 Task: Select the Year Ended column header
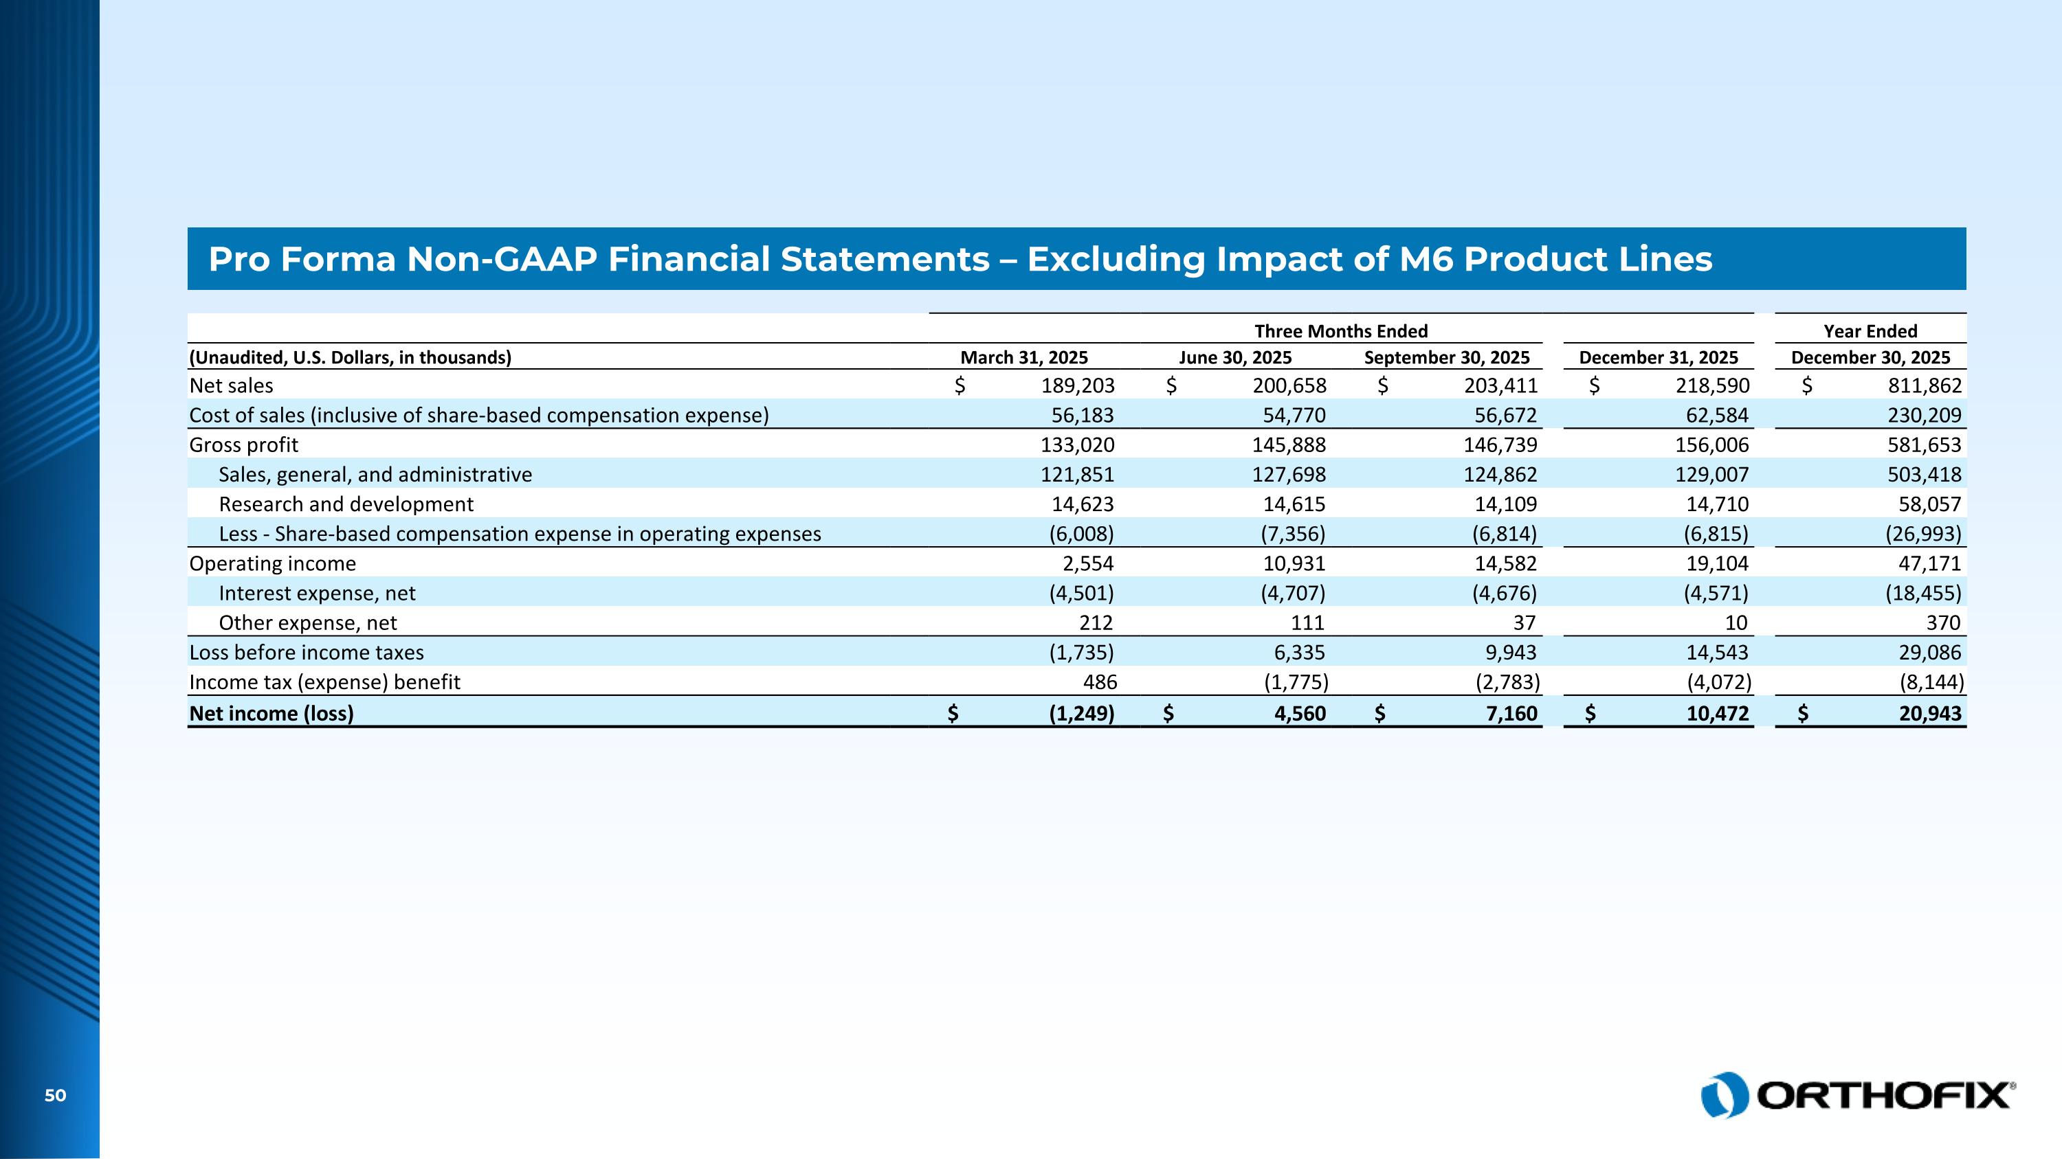tap(1870, 331)
